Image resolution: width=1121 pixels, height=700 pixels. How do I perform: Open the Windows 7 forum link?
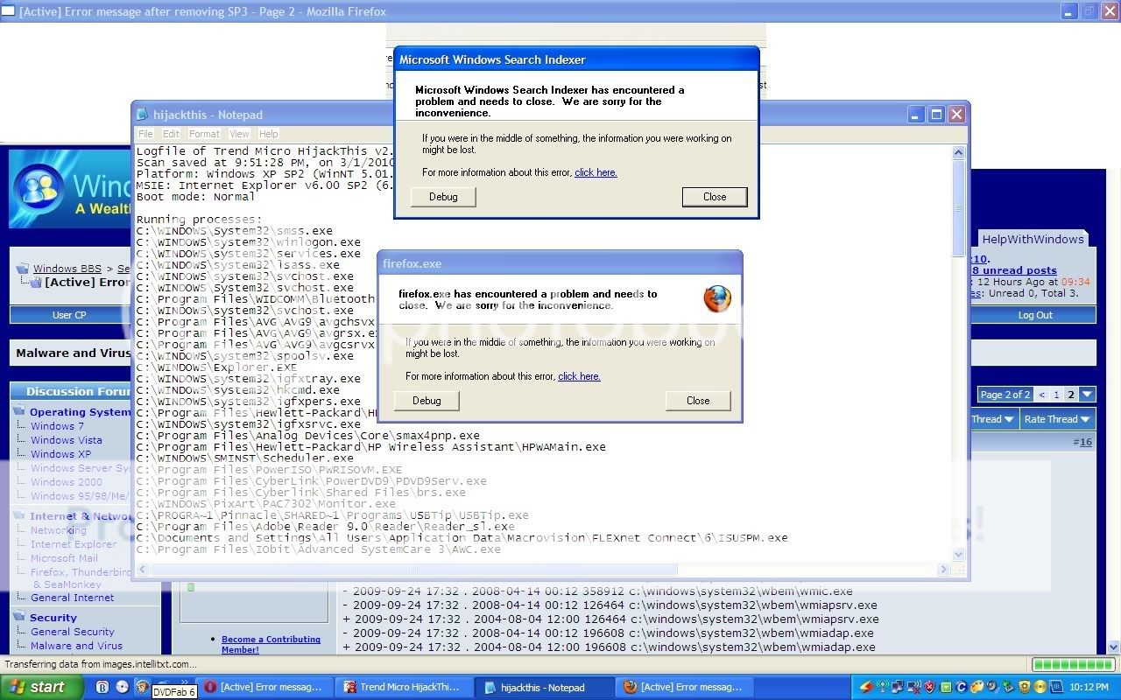57,426
